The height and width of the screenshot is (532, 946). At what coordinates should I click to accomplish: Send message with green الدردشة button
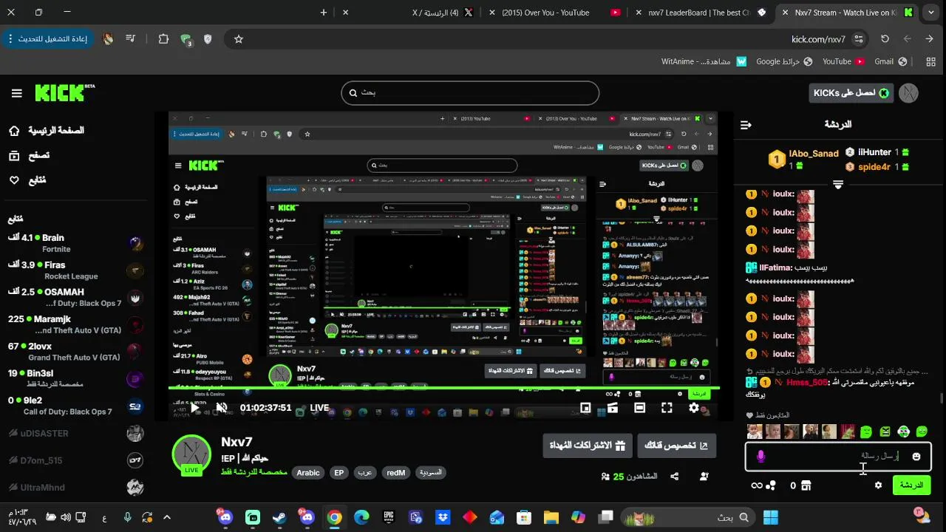(x=911, y=485)
